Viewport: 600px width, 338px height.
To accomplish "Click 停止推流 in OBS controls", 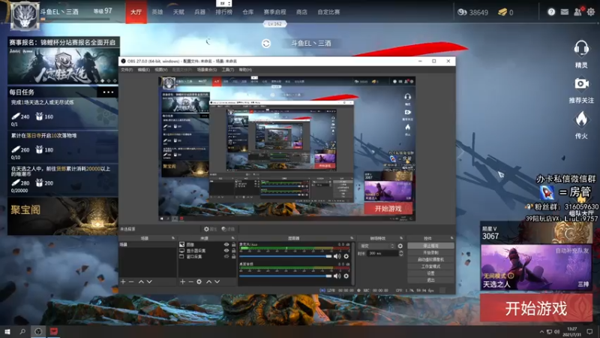I will (x=430, y=246).
